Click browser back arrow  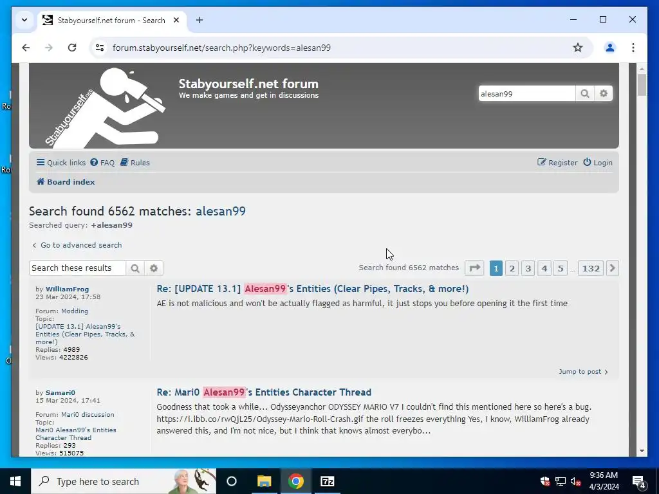pyautogui.click(x=26, y=48)
